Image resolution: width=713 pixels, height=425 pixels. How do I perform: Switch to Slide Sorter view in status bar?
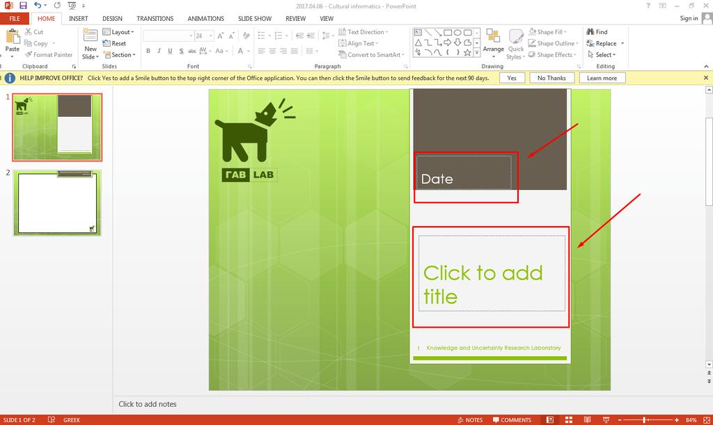(x=568, y=420)
